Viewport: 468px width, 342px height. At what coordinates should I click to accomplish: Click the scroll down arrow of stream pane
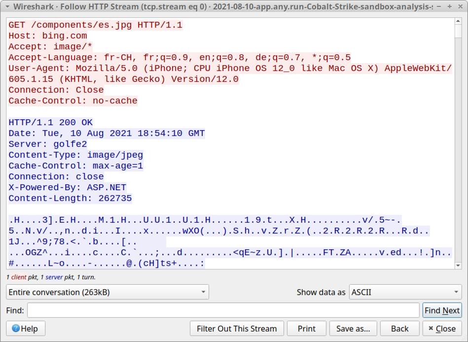click(458, 266)
